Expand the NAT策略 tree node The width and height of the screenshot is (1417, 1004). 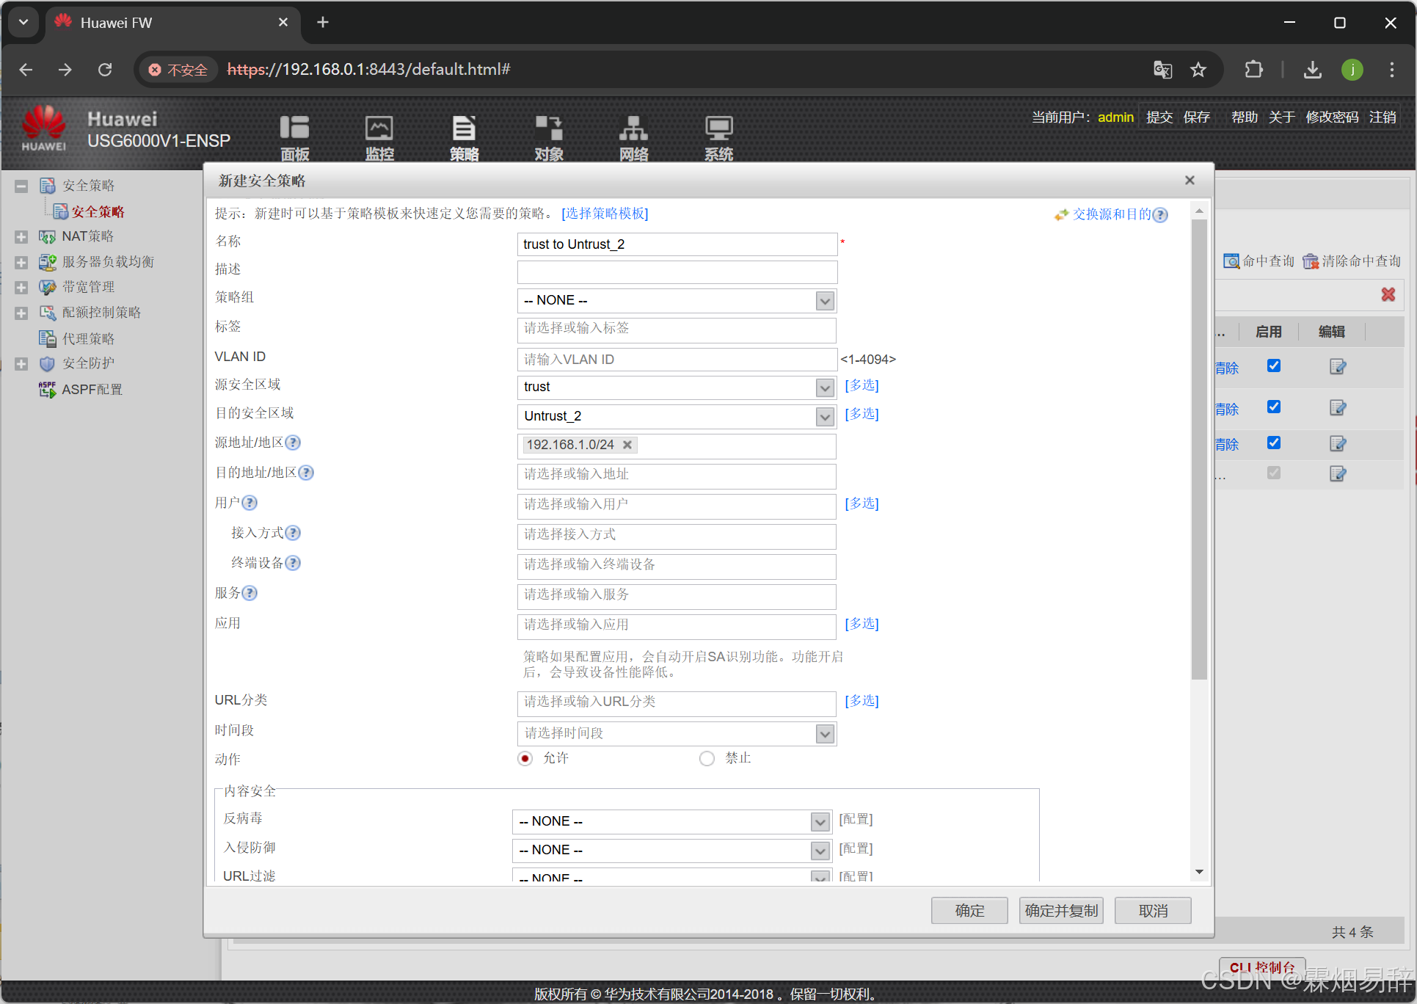21,237
